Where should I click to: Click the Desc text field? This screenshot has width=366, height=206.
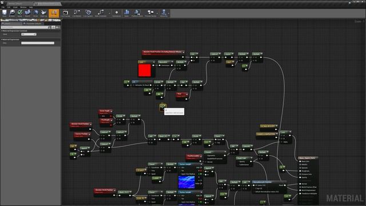[38, 43]
